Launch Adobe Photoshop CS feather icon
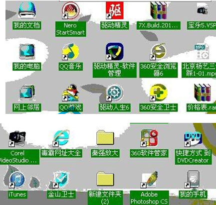216x205 pixels. click(x=149, y=180)
